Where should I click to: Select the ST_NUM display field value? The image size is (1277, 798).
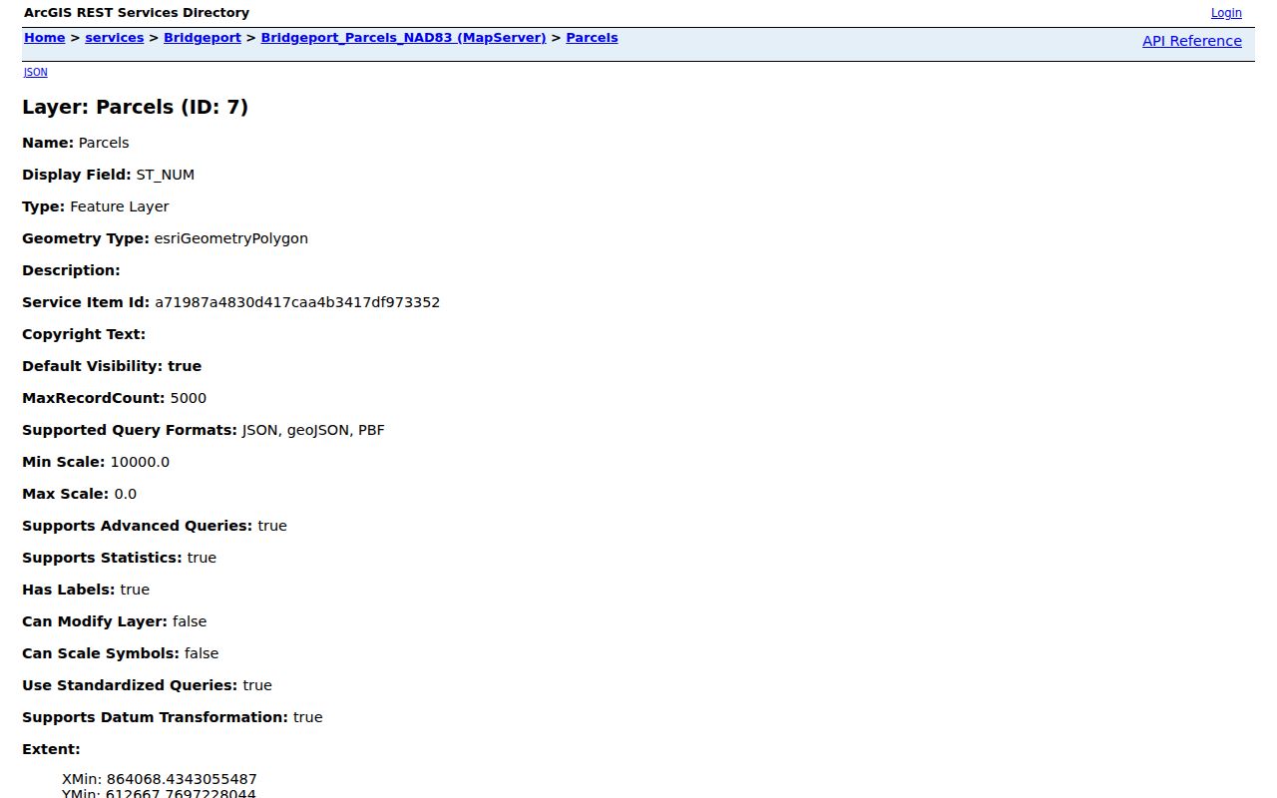(166, 175)
